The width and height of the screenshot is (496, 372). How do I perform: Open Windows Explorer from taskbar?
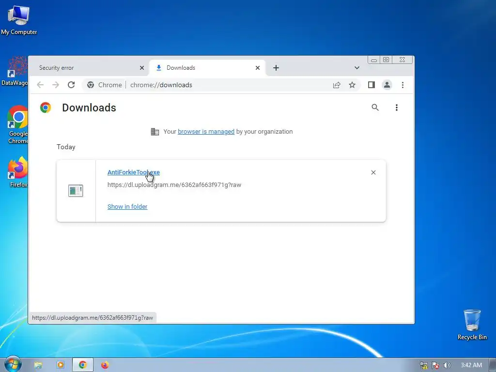(x=38, y=365)
